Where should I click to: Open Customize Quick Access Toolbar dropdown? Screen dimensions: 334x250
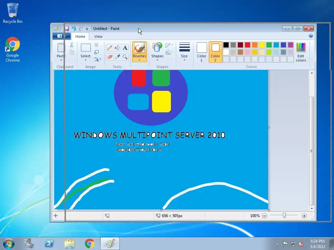tap(87, 29)
